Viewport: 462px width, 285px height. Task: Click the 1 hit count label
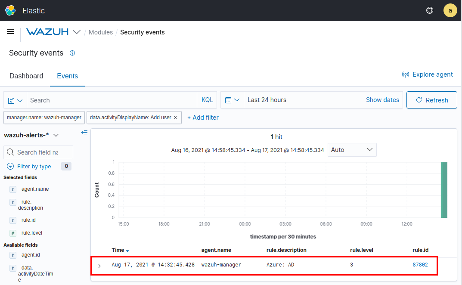(x=276, y=137)
